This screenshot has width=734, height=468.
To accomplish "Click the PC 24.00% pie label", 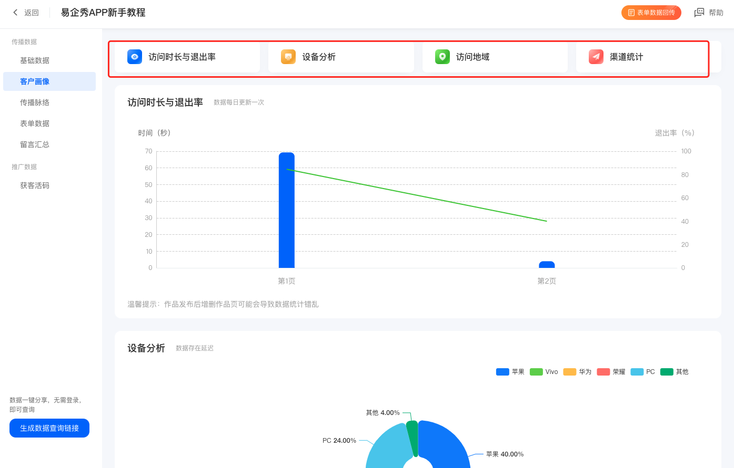I will click(x=339, y=441).
